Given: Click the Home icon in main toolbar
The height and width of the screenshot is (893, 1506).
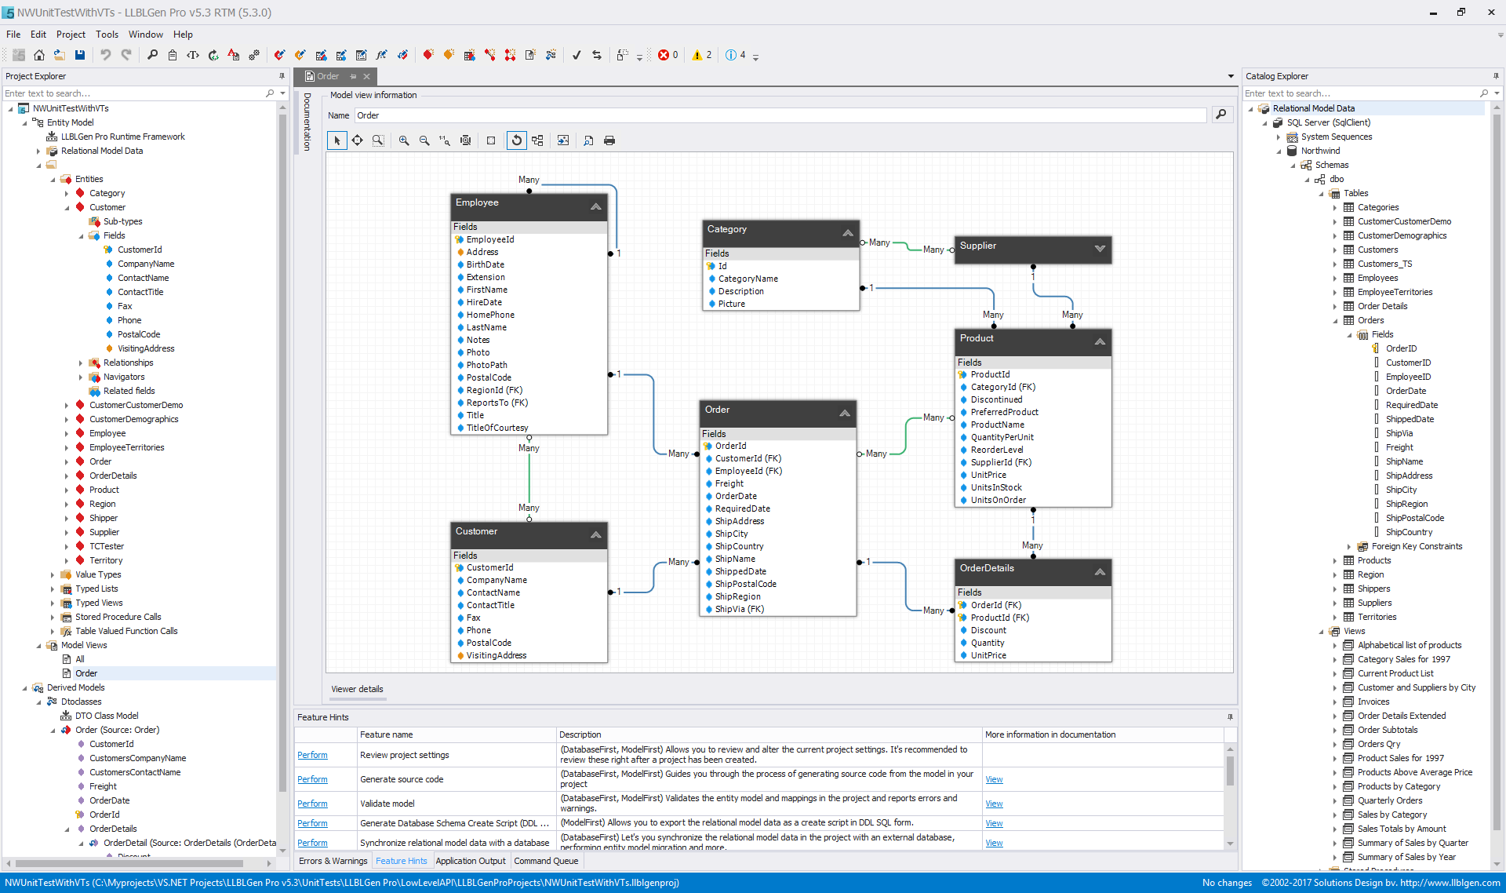Looking at the screenshot, I should point(39,55).
